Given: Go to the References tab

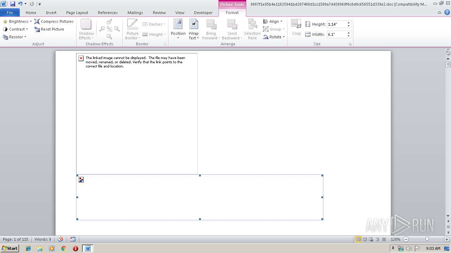Looking at the screenshot, I should [108, 13].
